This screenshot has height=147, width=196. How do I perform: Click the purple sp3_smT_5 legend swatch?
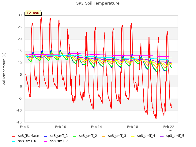coord(162,136)
